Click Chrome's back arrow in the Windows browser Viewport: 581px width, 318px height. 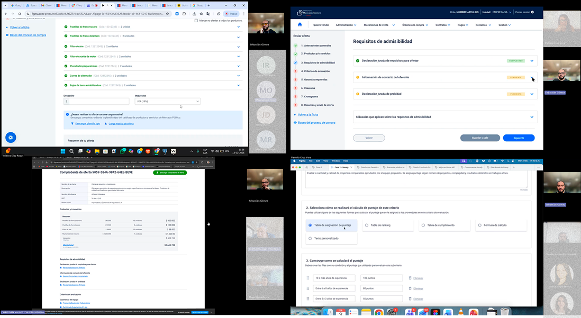click(x=6, y=14)
